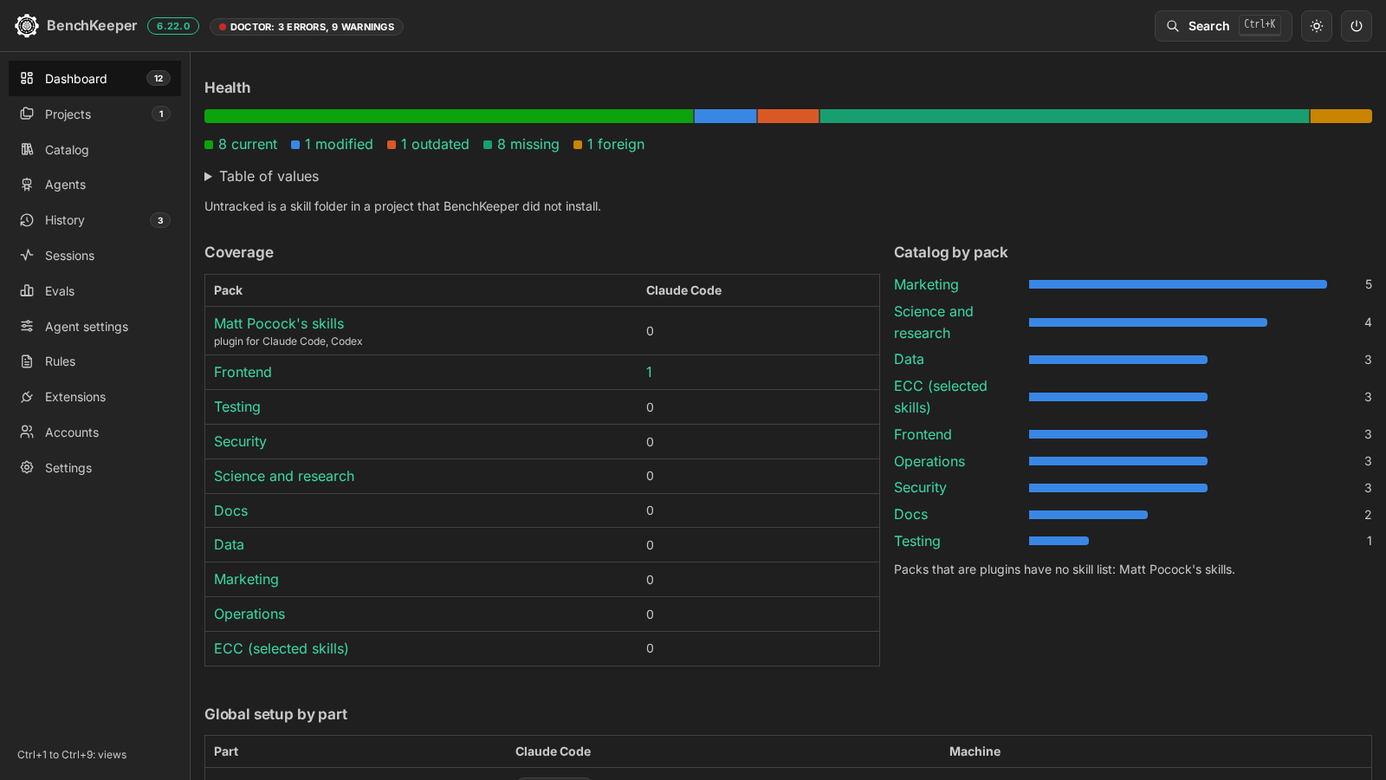The height and width of the screenshot is (780, 1386).
Task: Click the orange-red outdated Health bar segment
Action: tap(788, 116)
